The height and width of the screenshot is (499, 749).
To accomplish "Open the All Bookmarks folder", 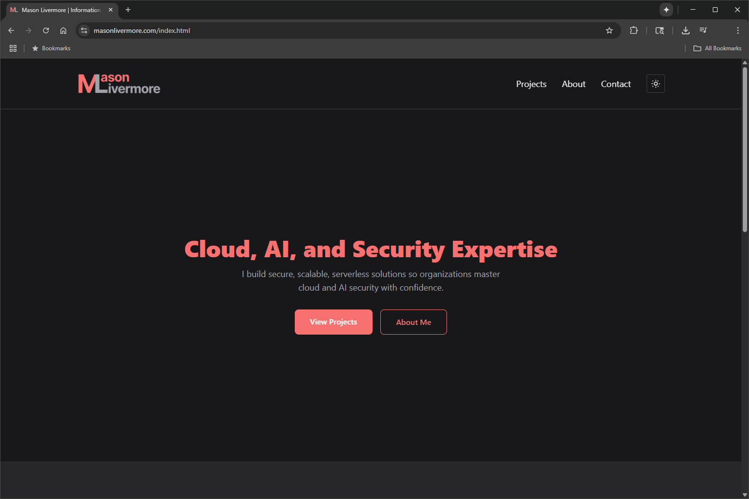I will [718, 48].
